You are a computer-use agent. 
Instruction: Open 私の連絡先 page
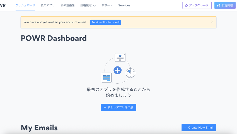click(x=67, y=5)
